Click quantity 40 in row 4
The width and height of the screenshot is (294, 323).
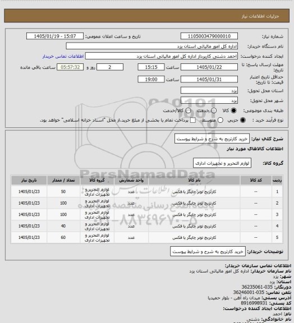[x=63, y=226]
